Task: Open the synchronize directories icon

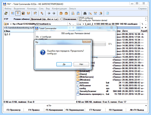Action: pos(95,13)
